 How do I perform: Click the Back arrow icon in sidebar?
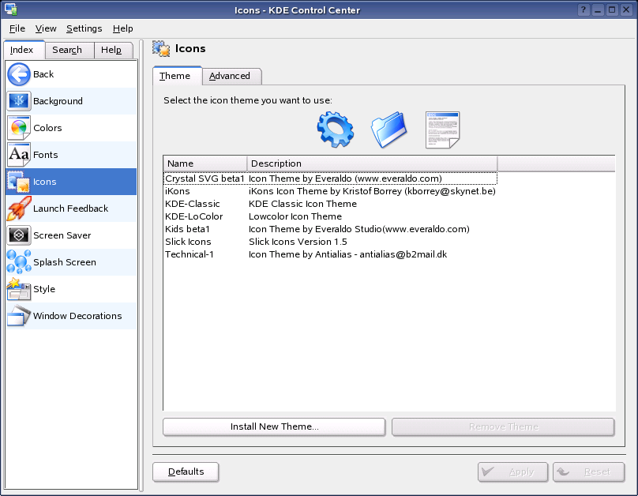[19, 74]
